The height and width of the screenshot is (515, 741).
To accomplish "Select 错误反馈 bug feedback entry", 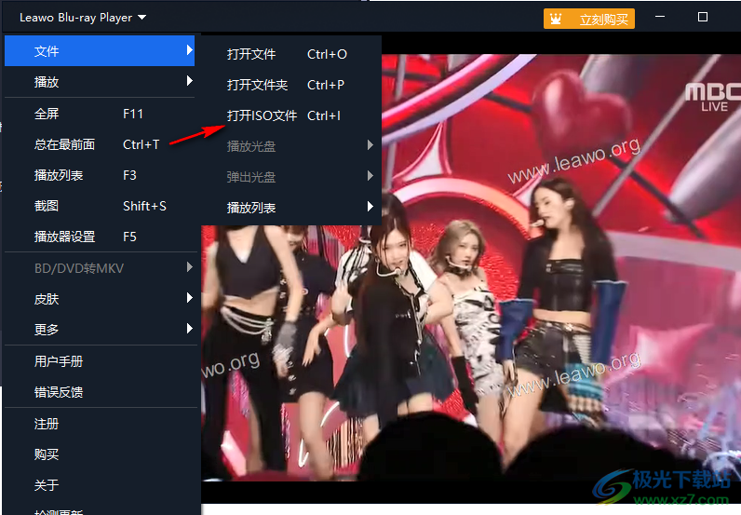I will tap(100, 391).
